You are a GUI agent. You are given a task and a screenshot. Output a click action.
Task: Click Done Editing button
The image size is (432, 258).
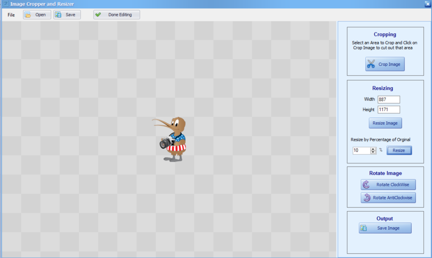116,15
